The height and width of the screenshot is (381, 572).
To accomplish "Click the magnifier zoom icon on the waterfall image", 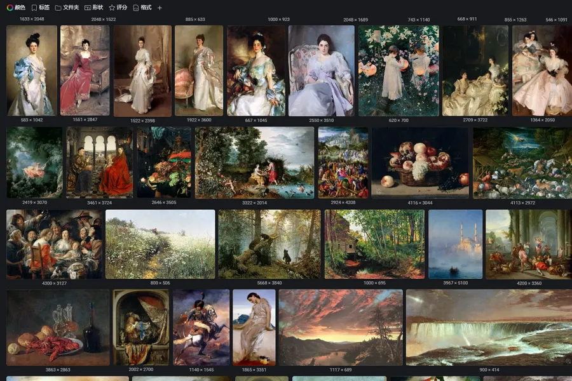I will (568, 361).
